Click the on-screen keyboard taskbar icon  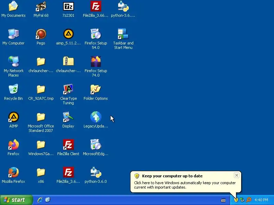coord(223,200)
